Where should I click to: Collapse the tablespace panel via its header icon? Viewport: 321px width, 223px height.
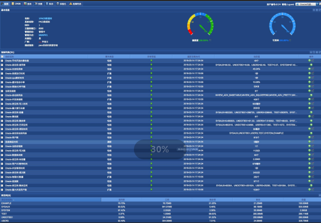pos(320,196)
